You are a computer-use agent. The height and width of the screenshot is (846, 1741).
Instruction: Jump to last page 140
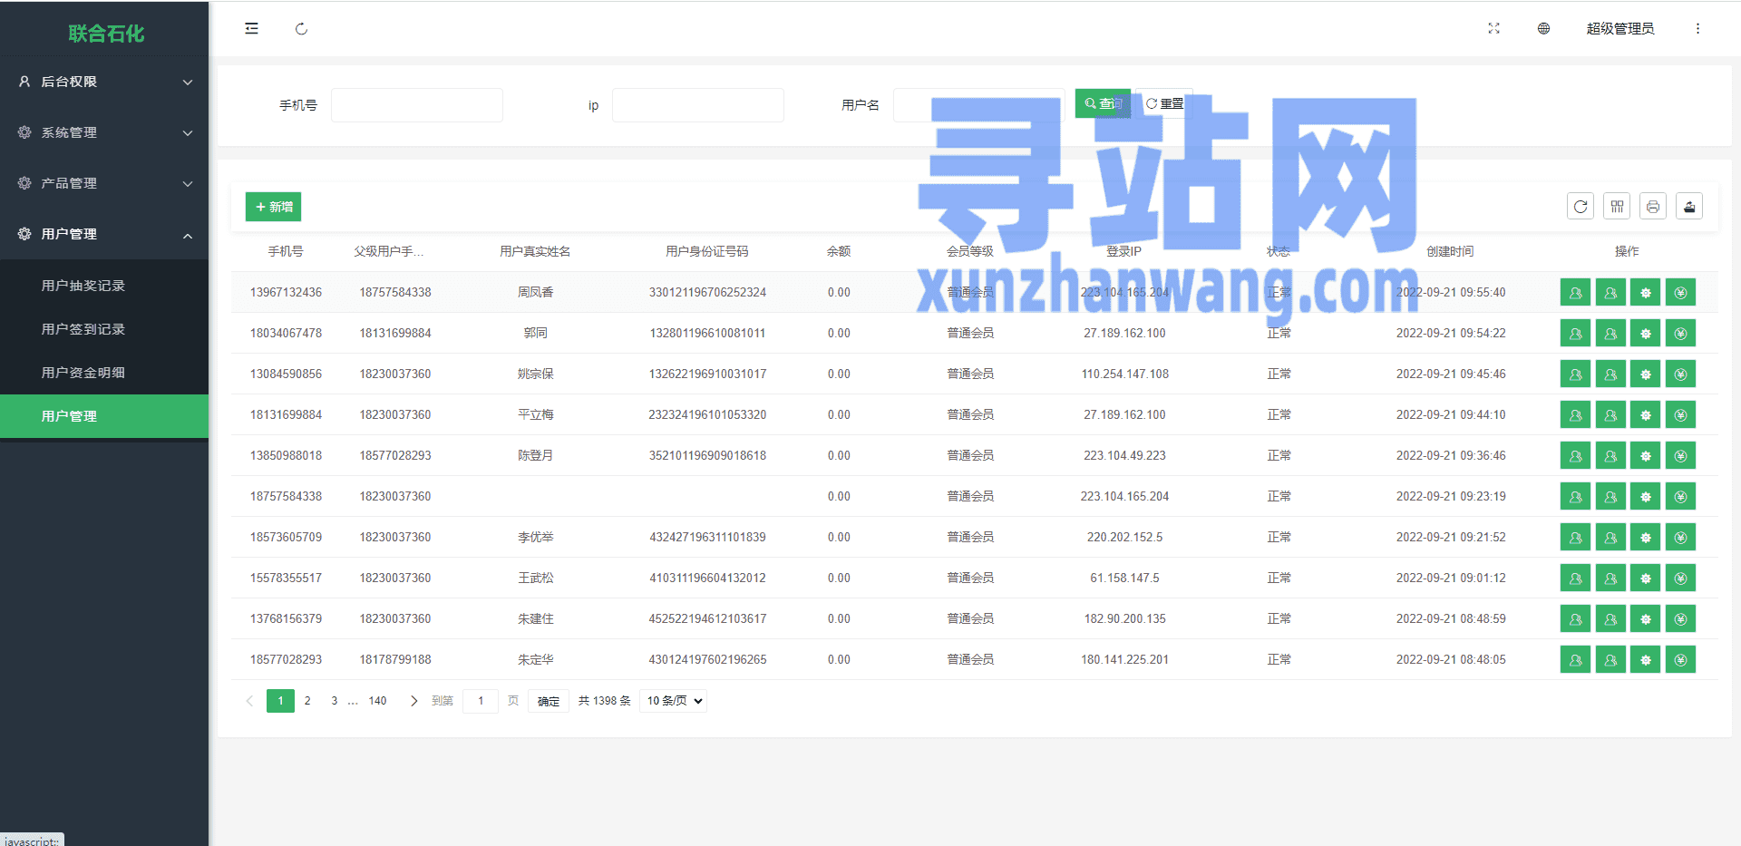pos(378,701)
